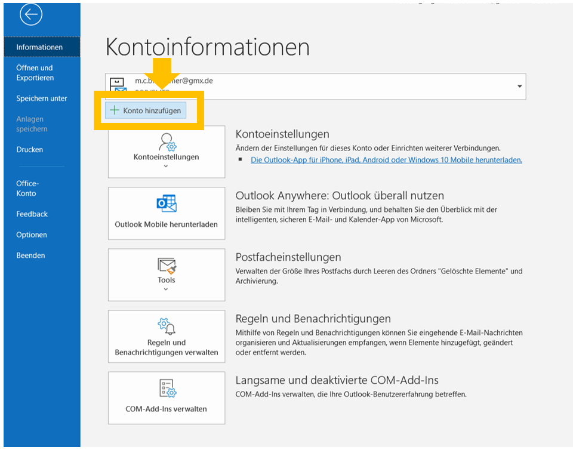Click the Tools button label
Image resolution: width=573 pixels, height=450 pixels.
click(167, 280)
